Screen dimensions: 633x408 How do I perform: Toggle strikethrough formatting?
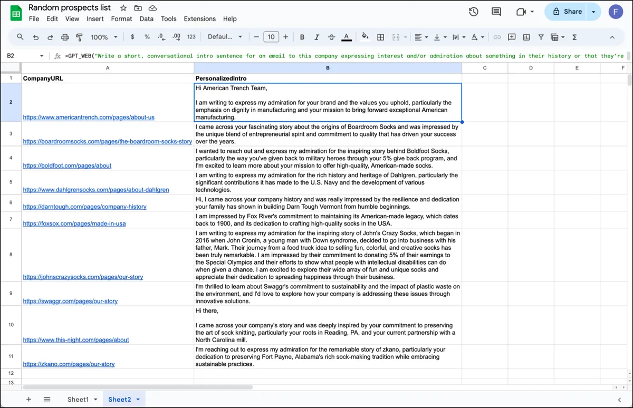click(331, 37)
